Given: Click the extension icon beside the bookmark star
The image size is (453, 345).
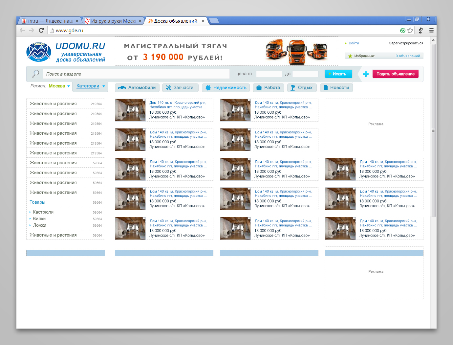Looking at the screenshot, I should tap(421, 30).
